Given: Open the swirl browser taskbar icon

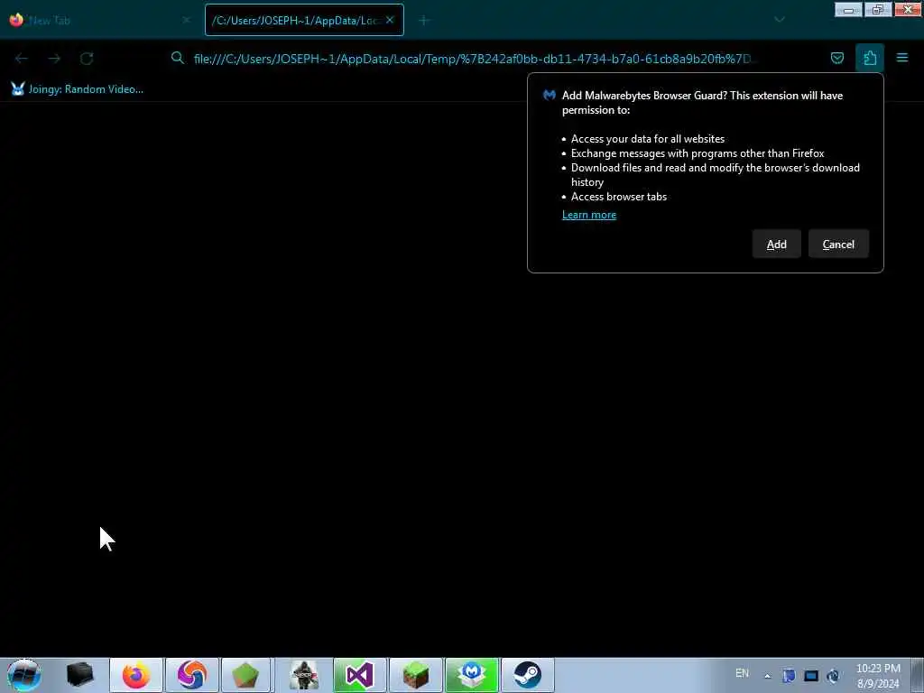Looking at the screenshot, I should (192, 675).
